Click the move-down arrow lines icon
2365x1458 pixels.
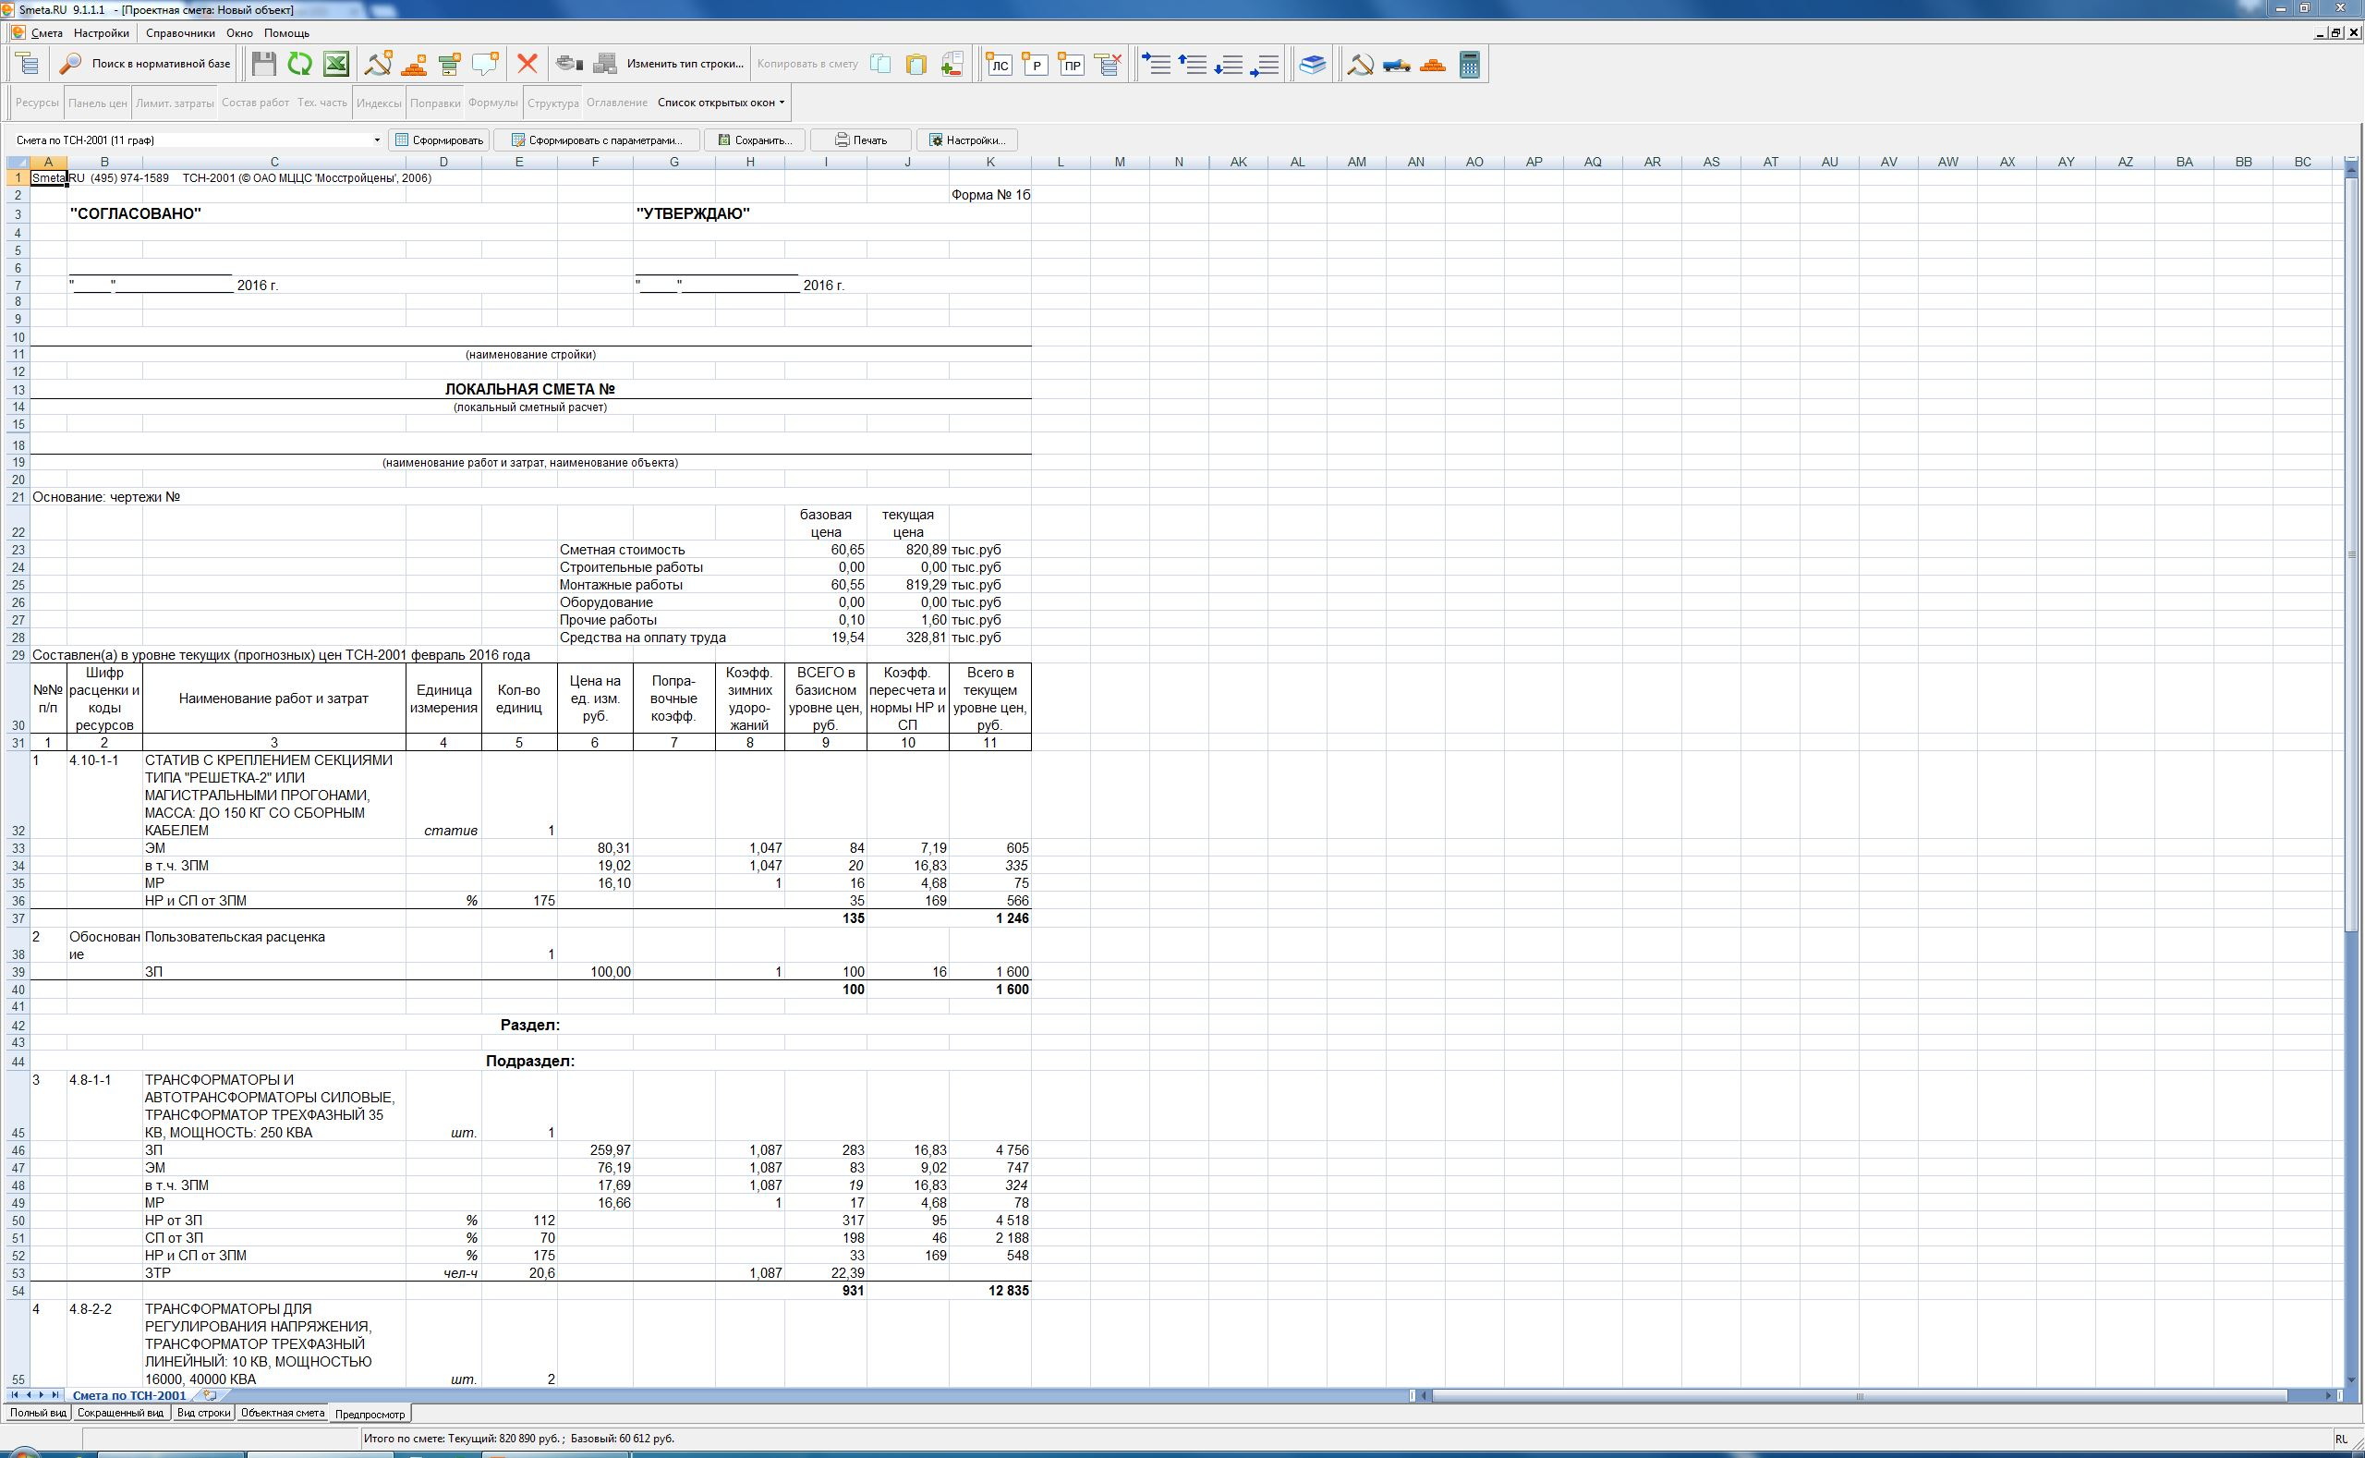1229,64
